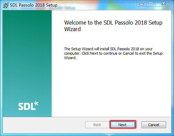Click the white SDL logo on the banner

[x=28, y=106]
